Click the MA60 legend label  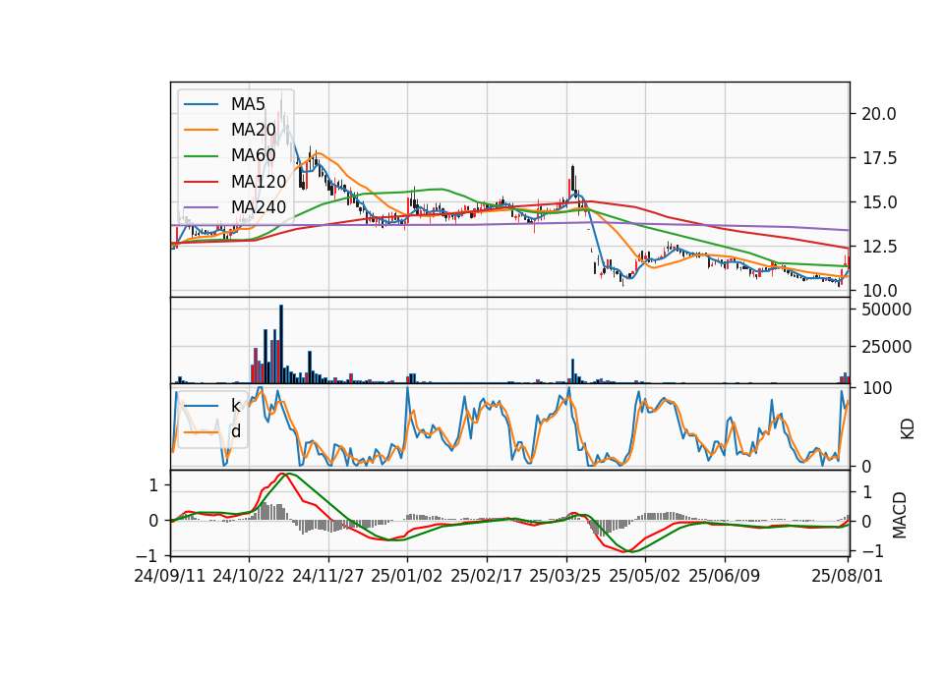pos(253,156)
